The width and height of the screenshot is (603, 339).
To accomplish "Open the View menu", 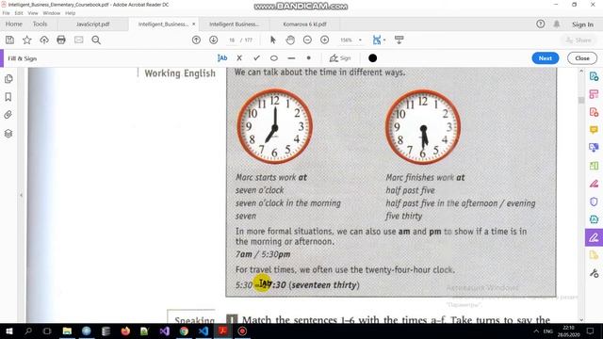I will click(33, 13).
